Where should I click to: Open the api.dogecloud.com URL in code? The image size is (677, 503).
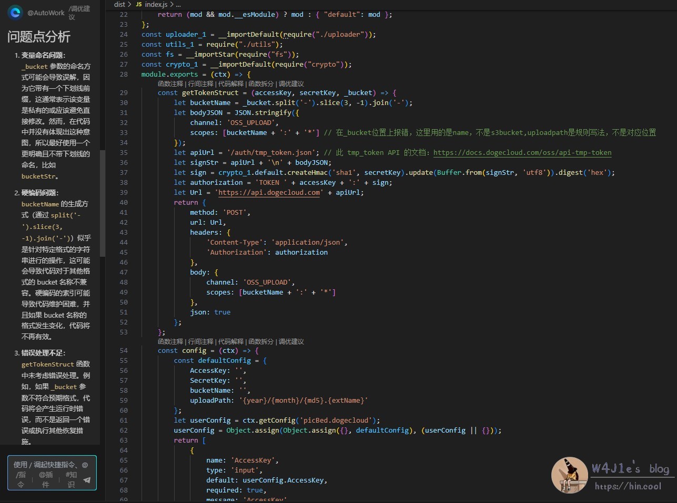[x=269, y=193]
